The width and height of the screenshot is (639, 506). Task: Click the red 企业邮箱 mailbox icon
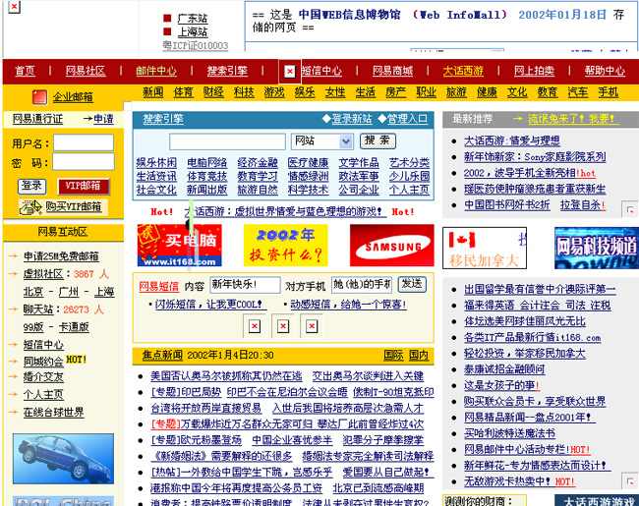click(x=40, y=97)
